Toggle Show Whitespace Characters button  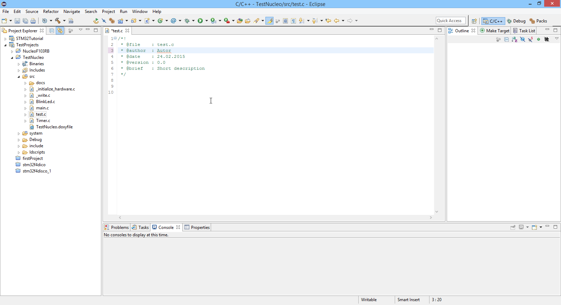(293, 21)
